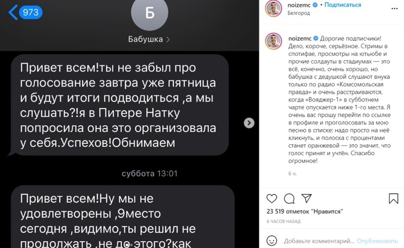The height and width of the screenshot is (248, 404).
Task: Tap the gray Б contact avatar
Action: (x=149, y=12)
